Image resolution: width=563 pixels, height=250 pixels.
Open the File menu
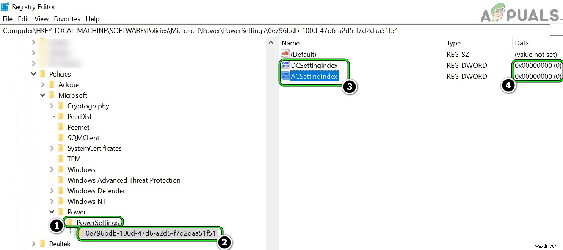(x=7, y=19)
